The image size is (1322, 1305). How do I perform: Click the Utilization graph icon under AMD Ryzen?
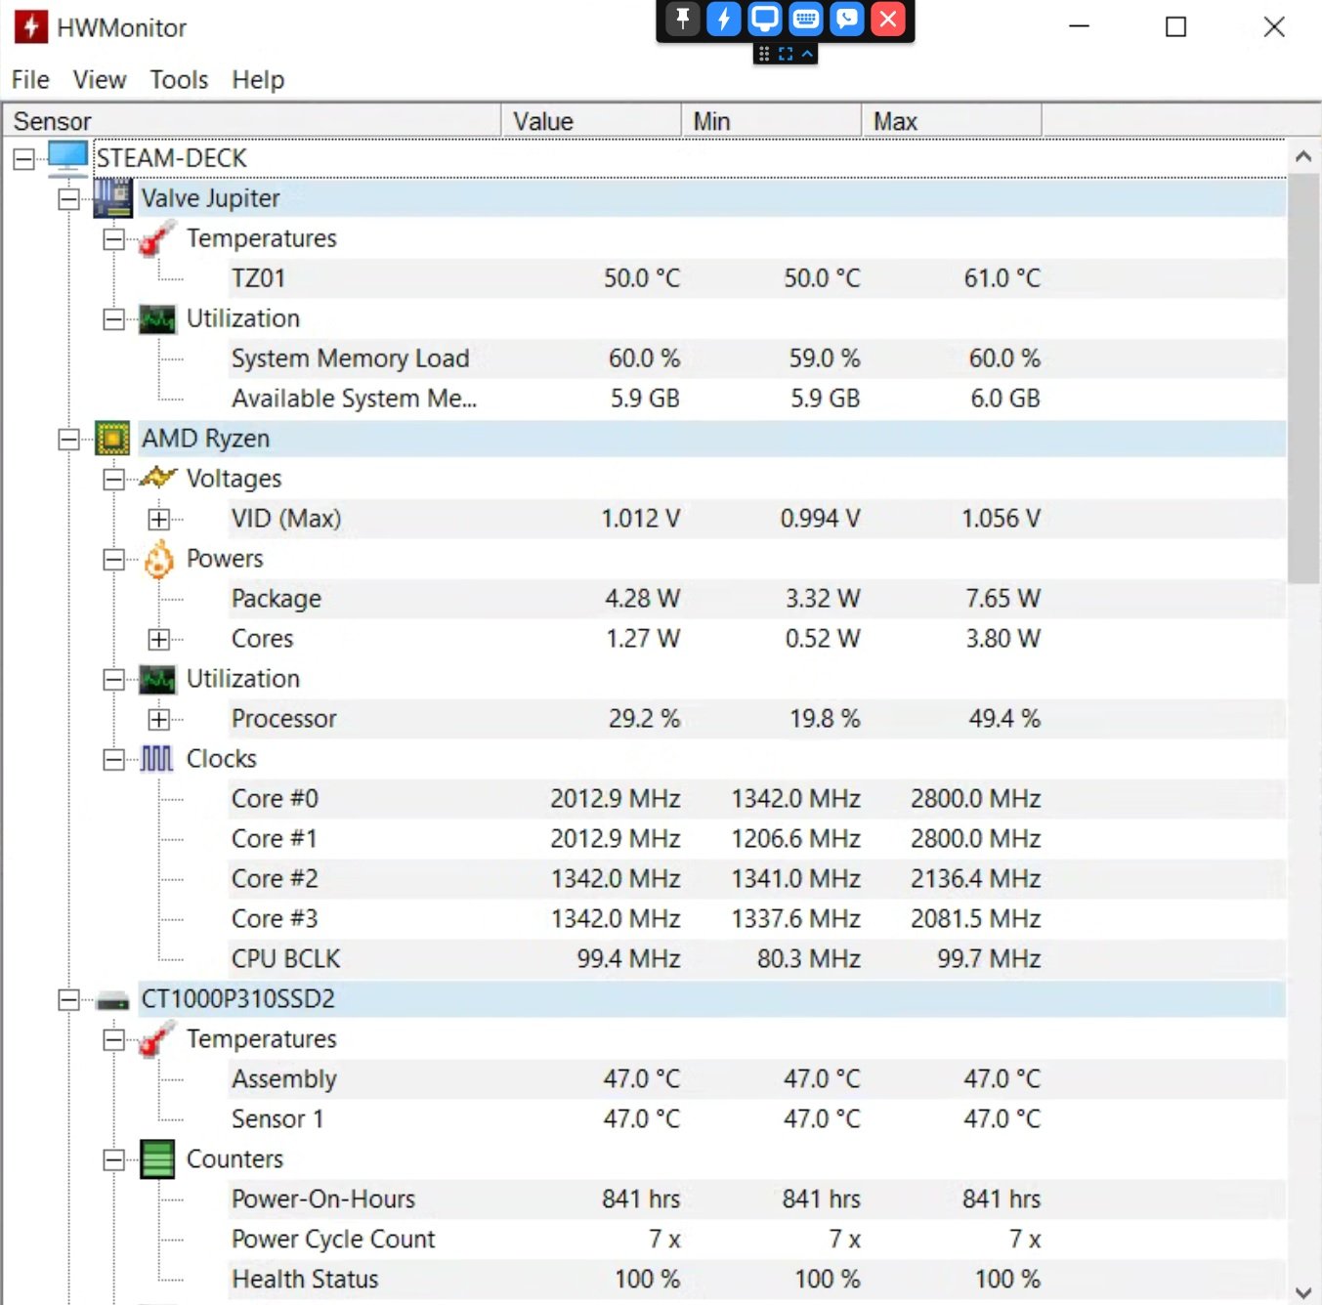157,679
